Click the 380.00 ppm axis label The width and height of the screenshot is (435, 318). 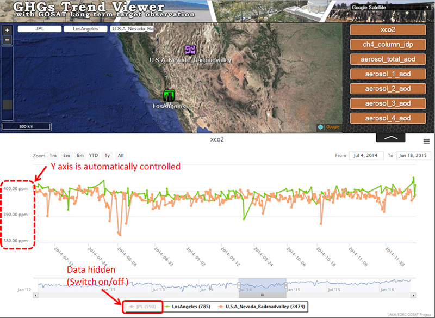tap(16, 241)
